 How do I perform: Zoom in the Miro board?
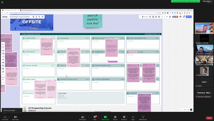pyautogui.click(x=188, y=110)
